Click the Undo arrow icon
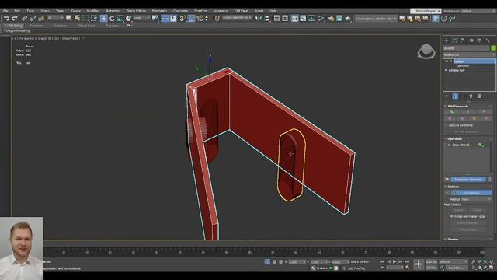The image size is (497, 280). [x=6, y=19]
